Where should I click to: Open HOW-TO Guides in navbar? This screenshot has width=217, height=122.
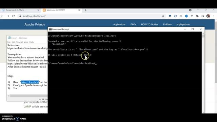tap(150, 24)
